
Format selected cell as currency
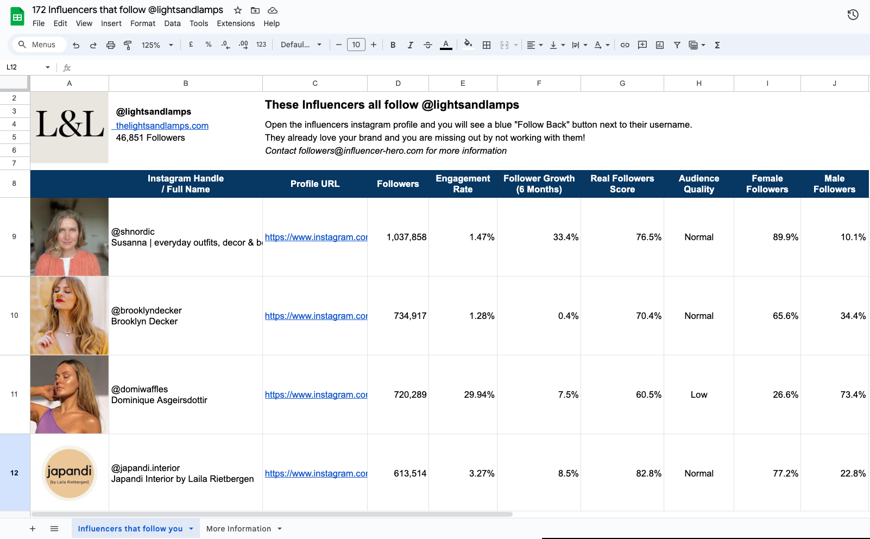[x=191, y=45]
